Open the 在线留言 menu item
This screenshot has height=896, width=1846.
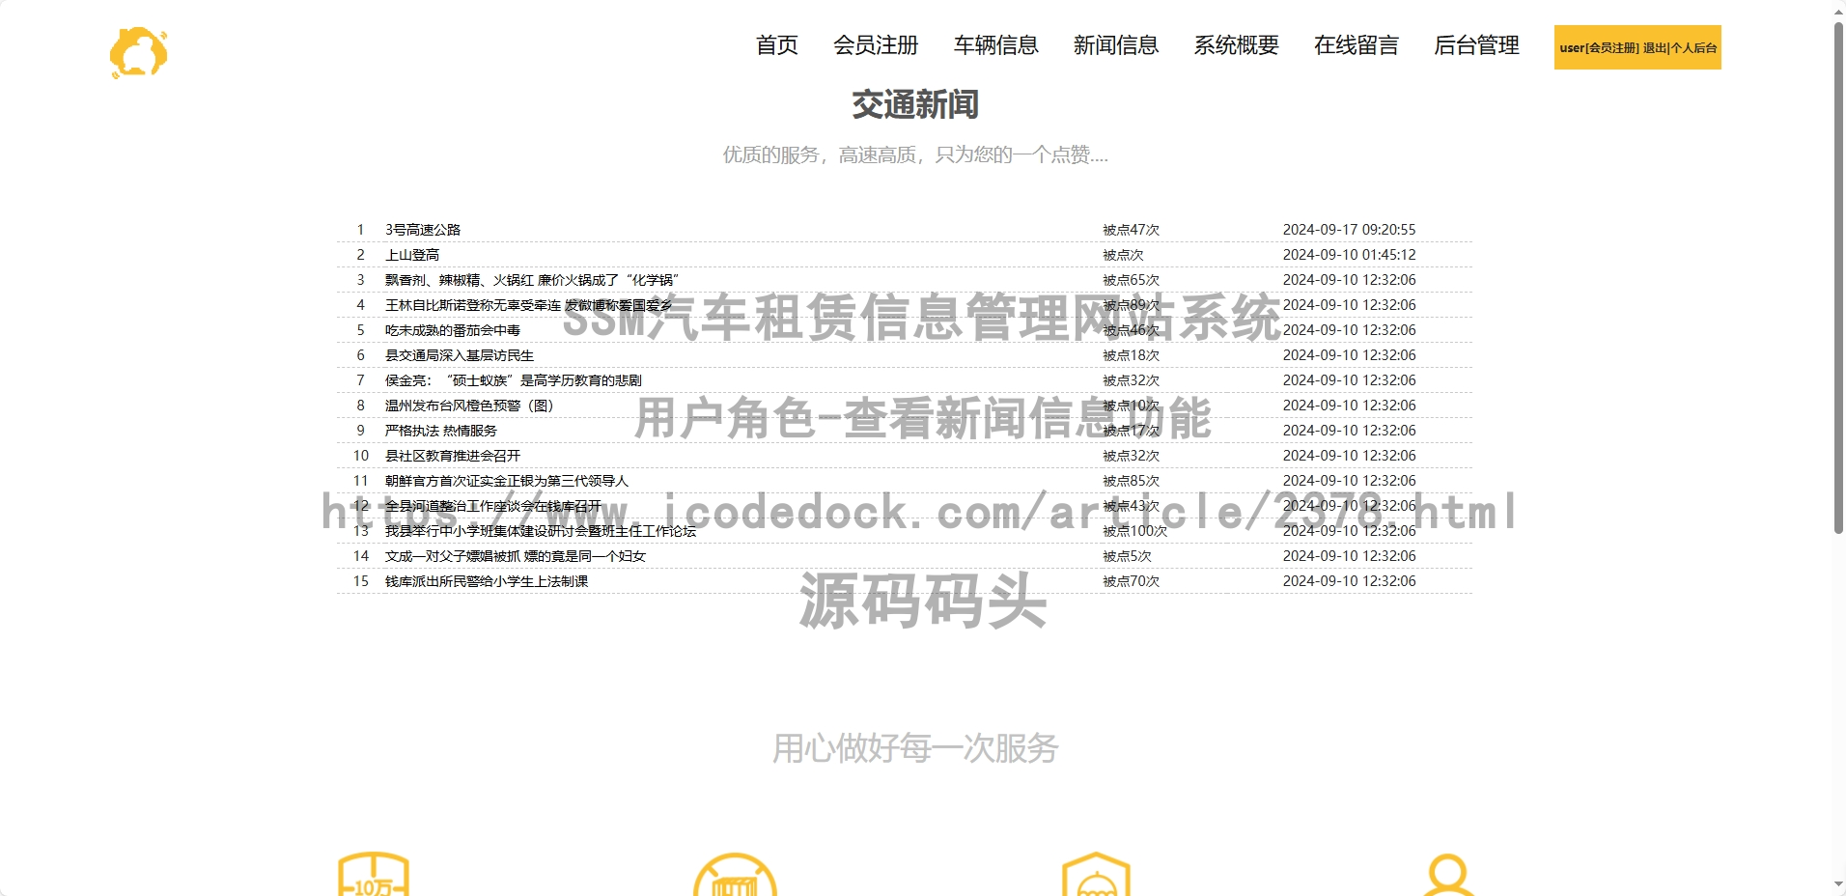pos(1356,45)
